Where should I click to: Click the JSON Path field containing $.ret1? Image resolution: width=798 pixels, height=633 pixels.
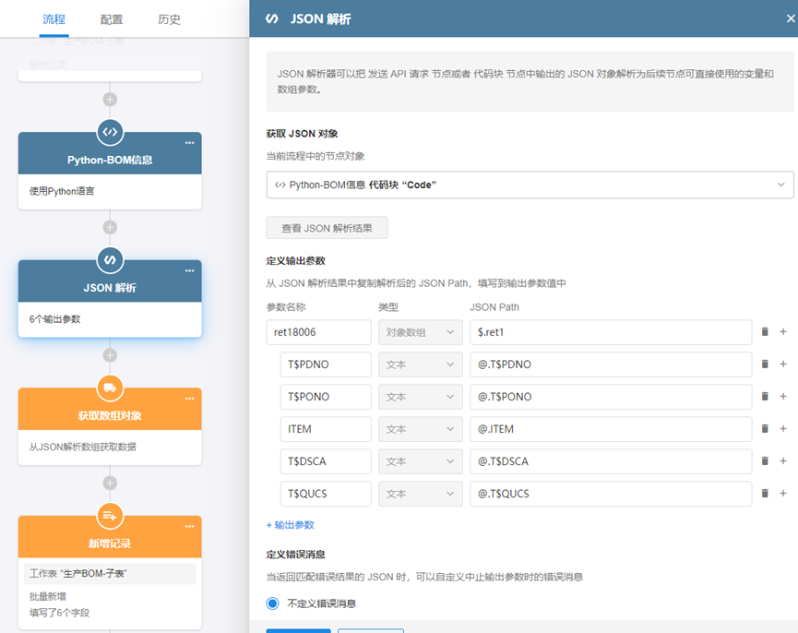pos(611,332)
